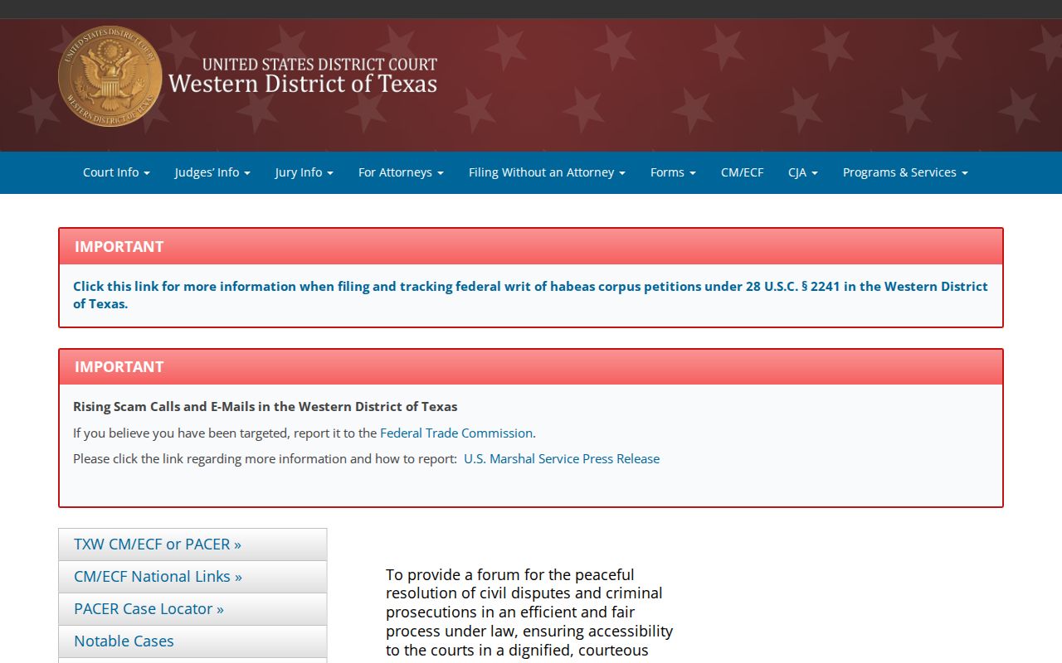The image size is (1062, 663).
Task: Open the Western District of Texas homepage title
Action: click(x=303, y=76)
